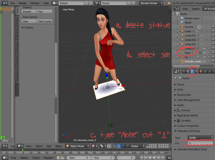Delete the Default screen layout
215x160 pixels.
pyautogui.click(x=91, y=3)
